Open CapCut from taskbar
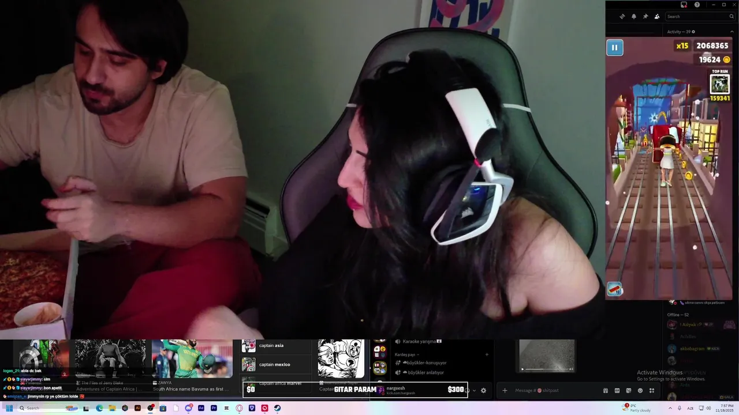739x415 pixels. click(226, 408)
